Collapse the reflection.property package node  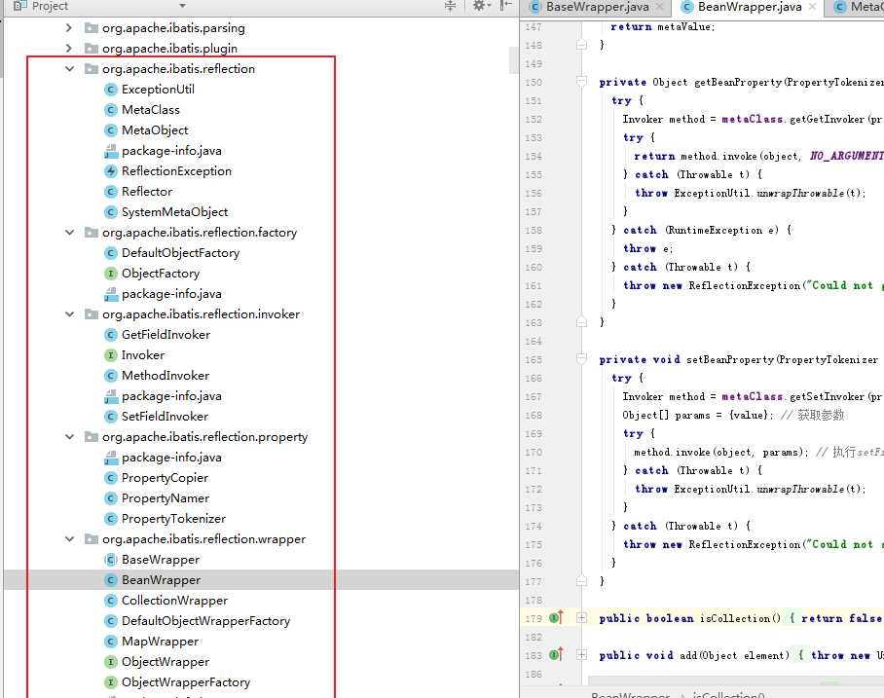[x=69, y=437]
